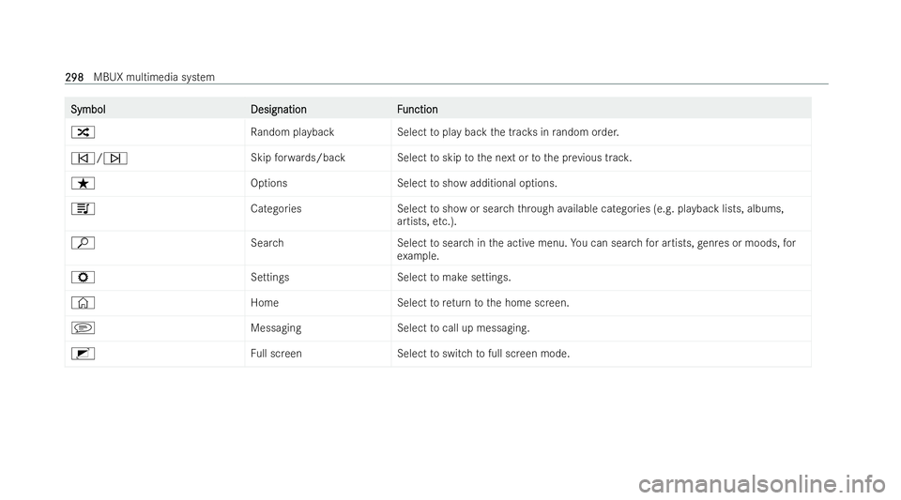Select the Designation column header
The image size is (901, 500).
click(x=278, y=109)
